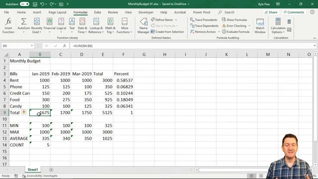Open the Text functions icon
This screenshot has height=179, width=318.
[72, 21]
